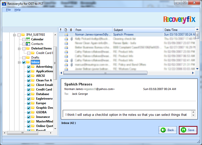Viewport: 202px width, 145px height.
Task: Sort emails by Subject column
Action: (x=138, y=30)
